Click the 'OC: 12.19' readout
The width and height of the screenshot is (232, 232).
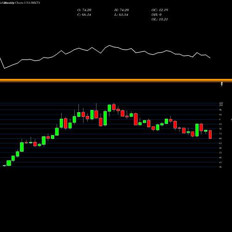[x=160, y=10]
